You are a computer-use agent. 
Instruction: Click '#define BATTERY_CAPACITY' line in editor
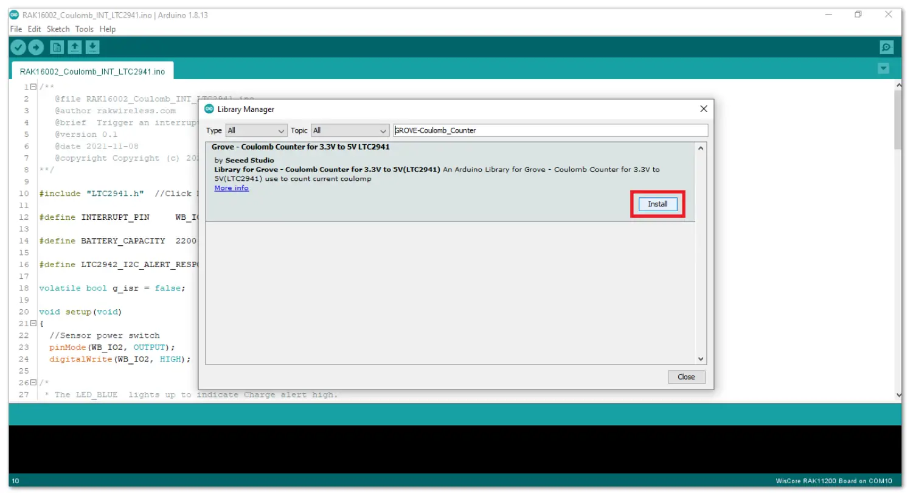coord(118,241)
